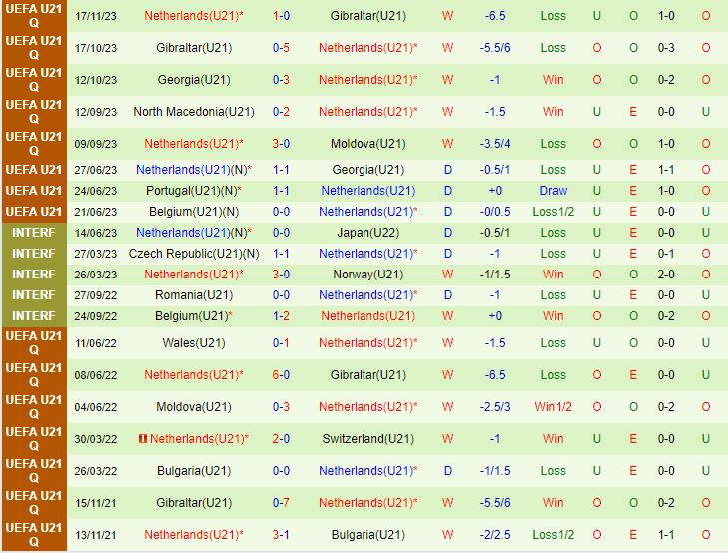Click the 6-0 score on 08/06/22
This screenshot has height=553, width=728.
pos(281,375)
